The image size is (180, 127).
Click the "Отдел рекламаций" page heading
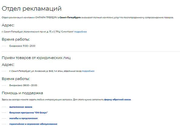click(x=32, y=8)
